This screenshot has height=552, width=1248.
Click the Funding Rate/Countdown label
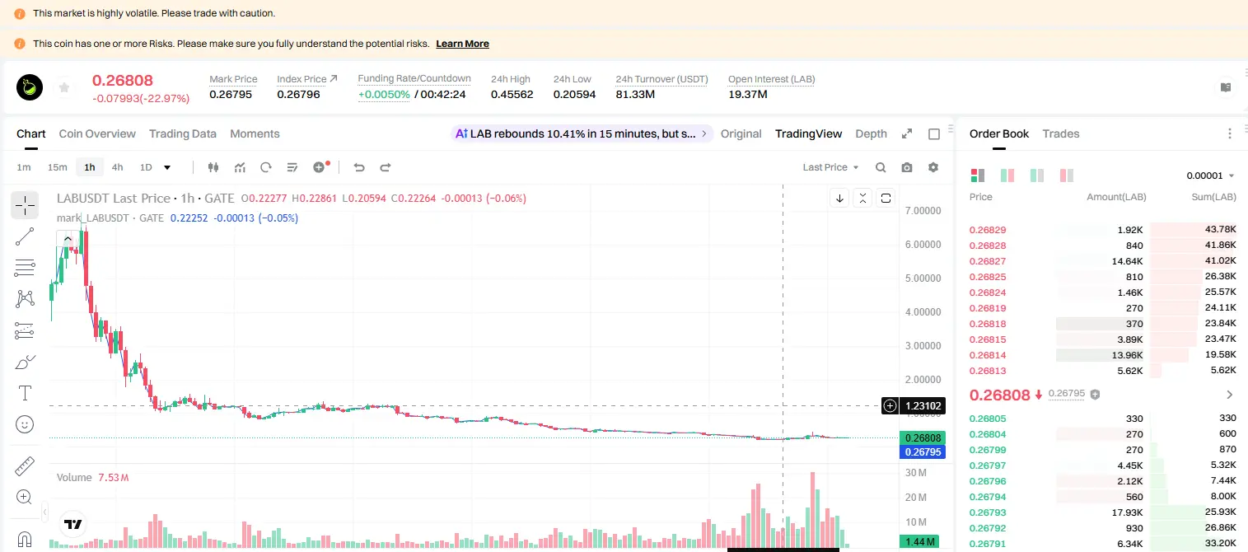[x=414, y=78]
